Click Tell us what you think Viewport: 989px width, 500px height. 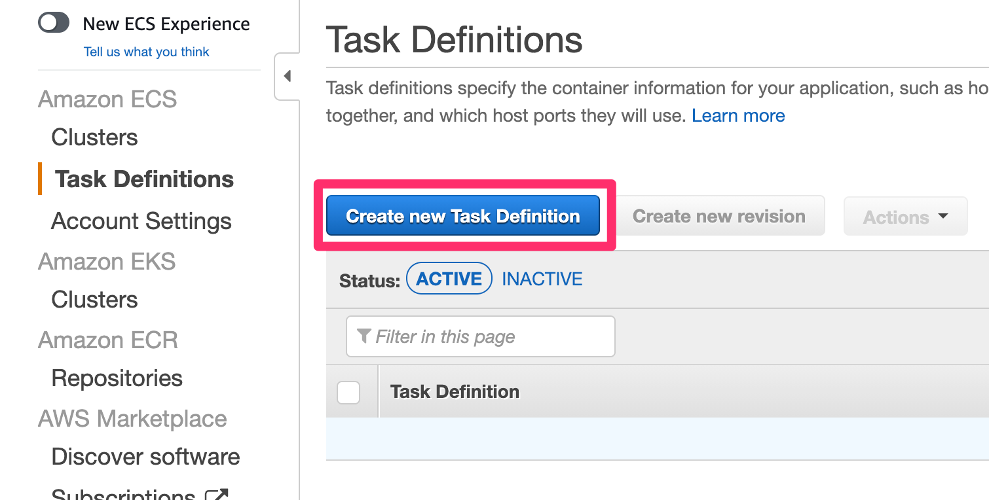point(146,51)
